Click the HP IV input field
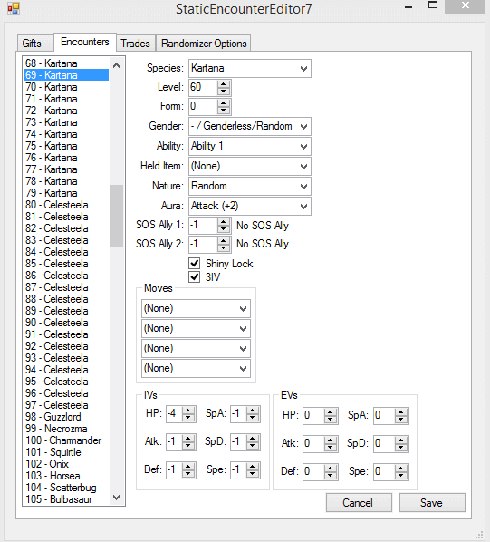The height and width of the screenshot is (542, 490). click(x=175, y=414)
